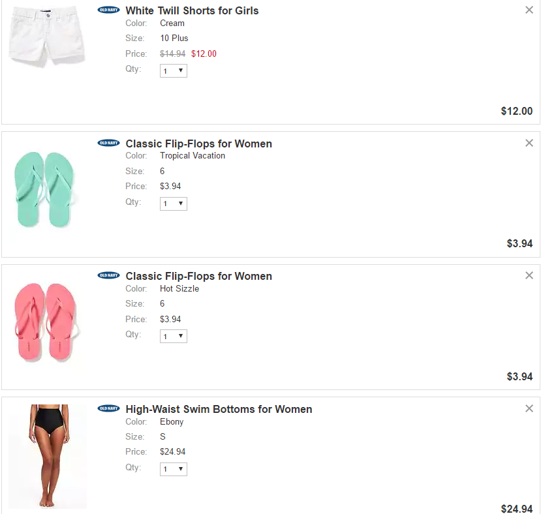Click Old Navy logo beside Hot Sizzle flip-flops
543x514 pixels.
(108, 275)
